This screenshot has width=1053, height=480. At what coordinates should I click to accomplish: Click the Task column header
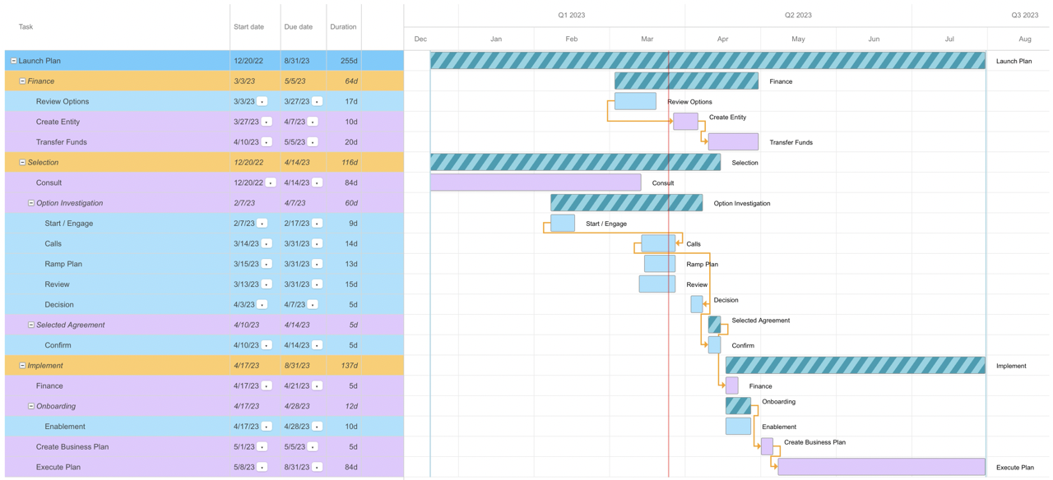[x=26, y=27]
